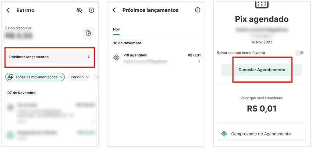This screenshot has height=148, width=312.
Task: Click the Pix icon in Comprovante de Agendamento
Action: coord(224,134)
